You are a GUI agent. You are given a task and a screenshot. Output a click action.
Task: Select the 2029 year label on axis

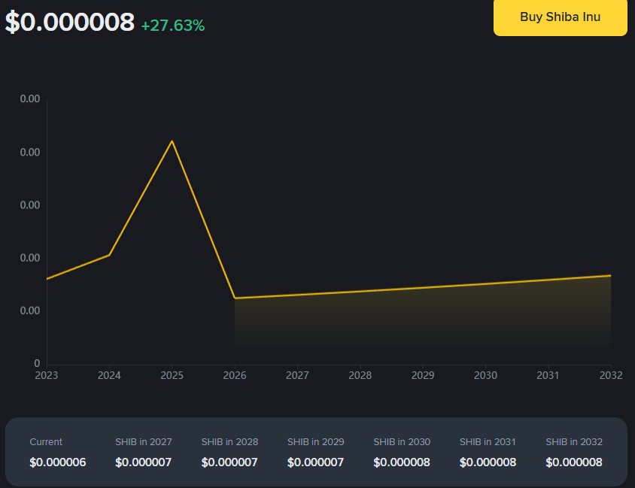click(423, 375)
